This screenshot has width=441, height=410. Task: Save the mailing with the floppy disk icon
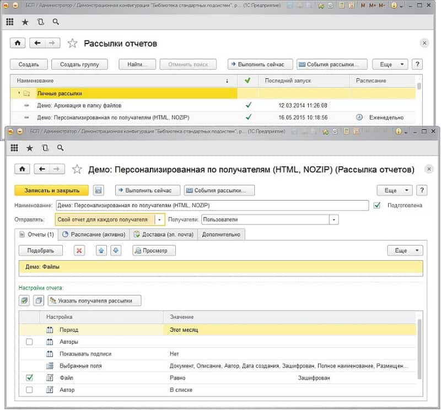pyautogui.click(x=98, y=190)
